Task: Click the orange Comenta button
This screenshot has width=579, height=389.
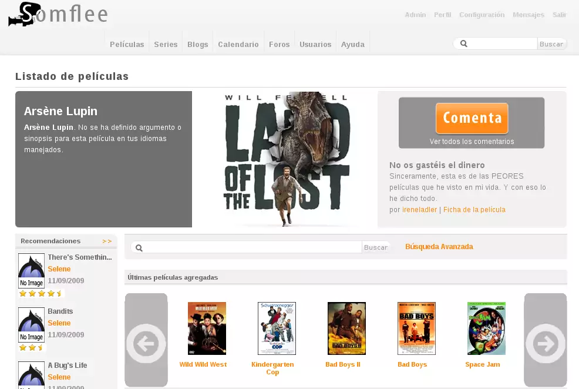Action: pyautogui.click(x=472, y=118)
